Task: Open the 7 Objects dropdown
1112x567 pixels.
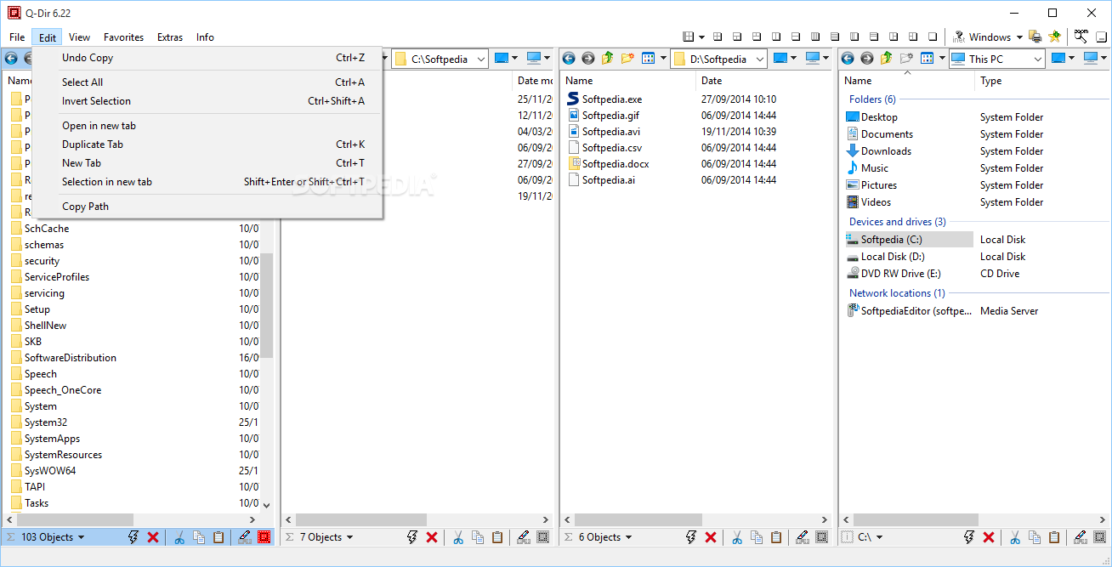Action: pos(349,537)
